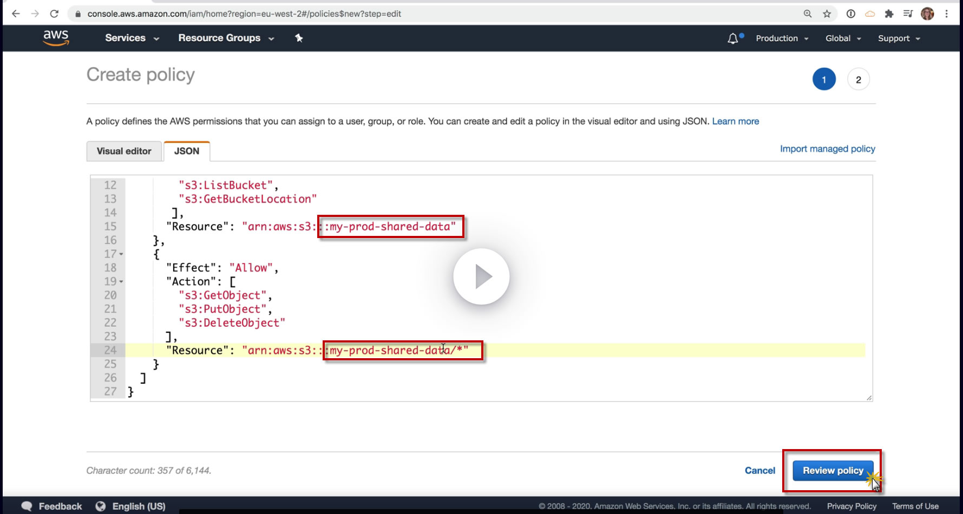Open the Services dropdown menu

(132, 38)
